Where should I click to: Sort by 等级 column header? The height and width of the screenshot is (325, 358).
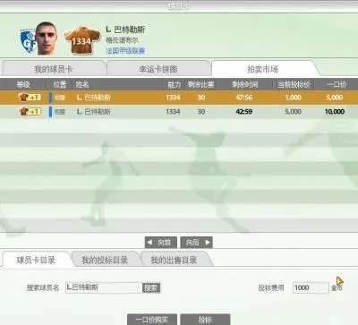[23, 85]
